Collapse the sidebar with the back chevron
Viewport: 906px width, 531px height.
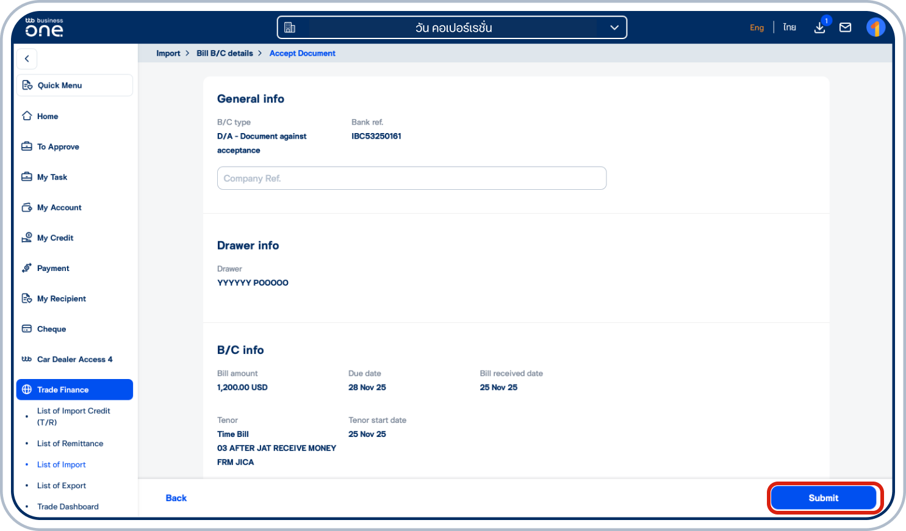(x=27, y=59)
